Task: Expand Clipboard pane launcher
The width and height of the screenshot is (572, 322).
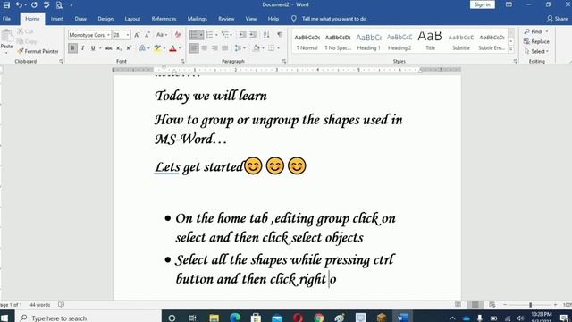Action: point(61,62)
